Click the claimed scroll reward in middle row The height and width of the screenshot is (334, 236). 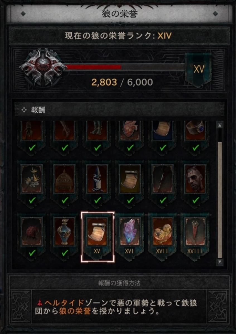click(130, 184)
